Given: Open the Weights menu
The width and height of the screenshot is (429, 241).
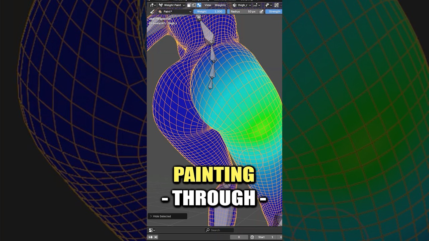Looking at the screenshot, I should click(220, 5).
